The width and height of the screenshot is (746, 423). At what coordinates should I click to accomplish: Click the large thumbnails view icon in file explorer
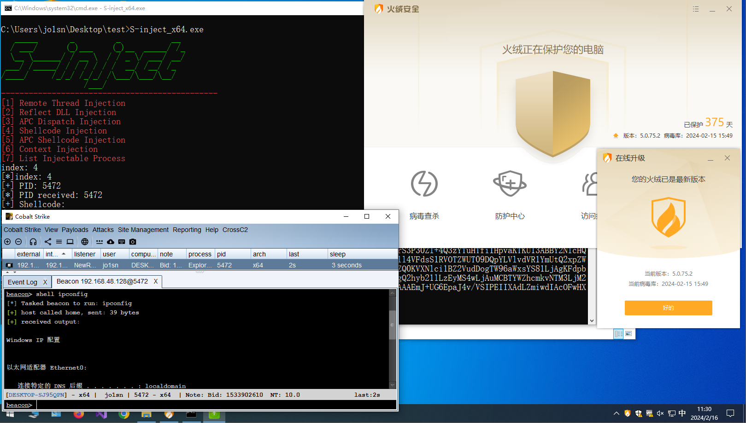(x=629, y=334)
